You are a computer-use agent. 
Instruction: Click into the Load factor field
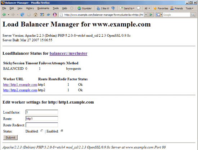tap(42, 112)
